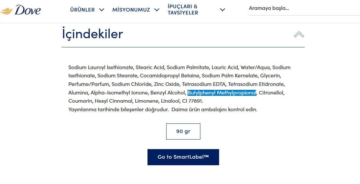Click the İçindekiler heading

tap(92, 34)
